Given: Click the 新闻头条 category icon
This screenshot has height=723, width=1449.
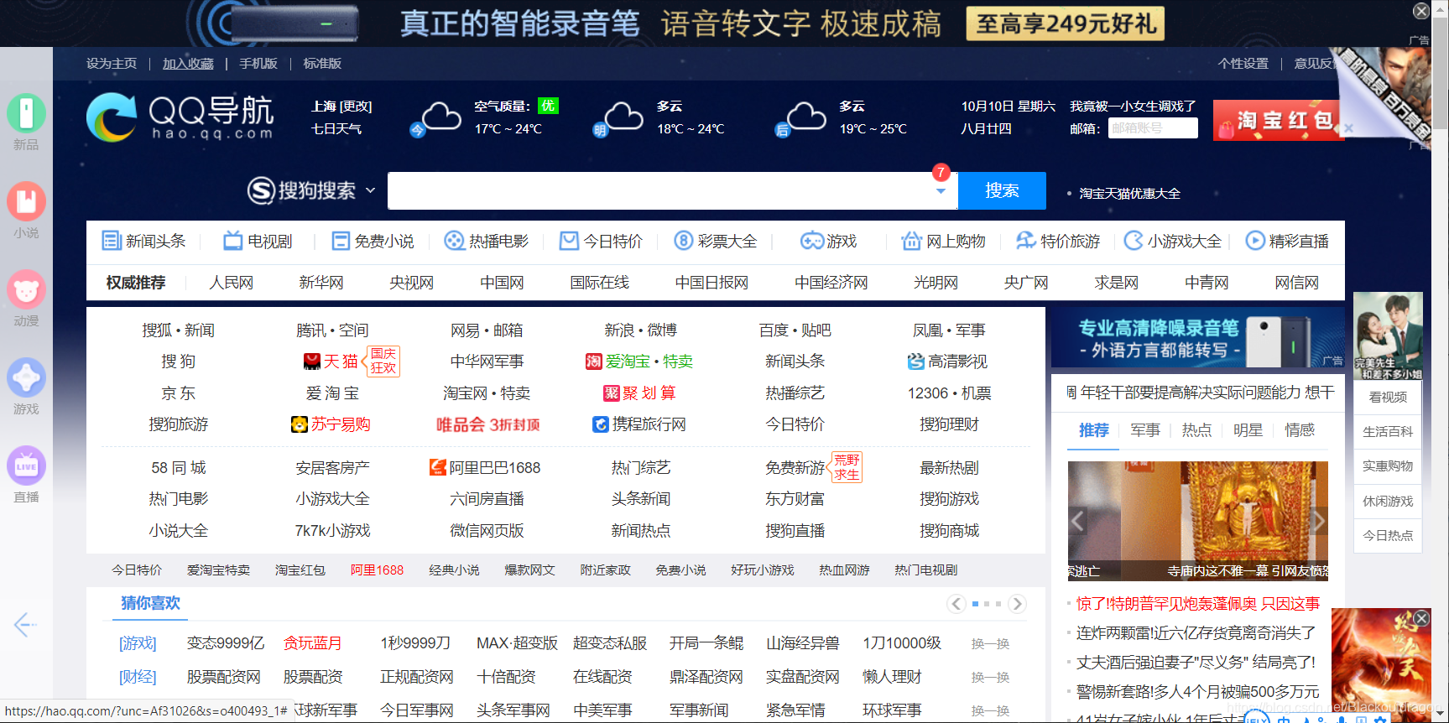Looking at the screenshot, I should 111,241.
